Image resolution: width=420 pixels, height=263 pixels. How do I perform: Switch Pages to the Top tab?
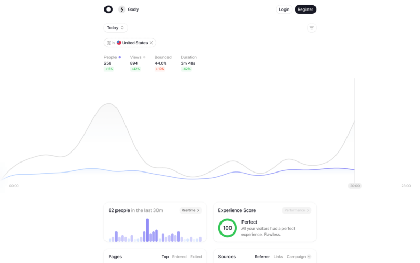coord(165,257)
